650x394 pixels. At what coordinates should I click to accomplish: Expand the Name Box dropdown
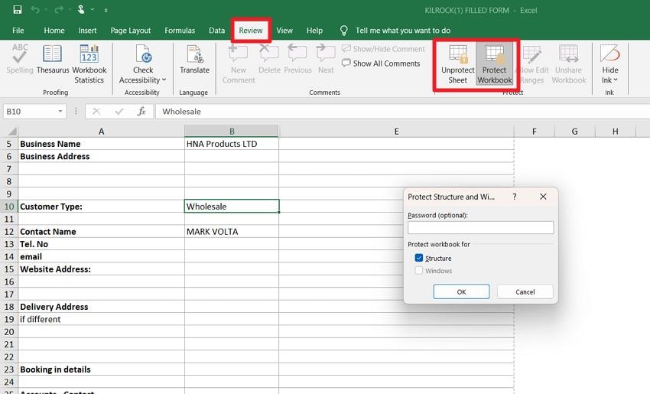60,111
